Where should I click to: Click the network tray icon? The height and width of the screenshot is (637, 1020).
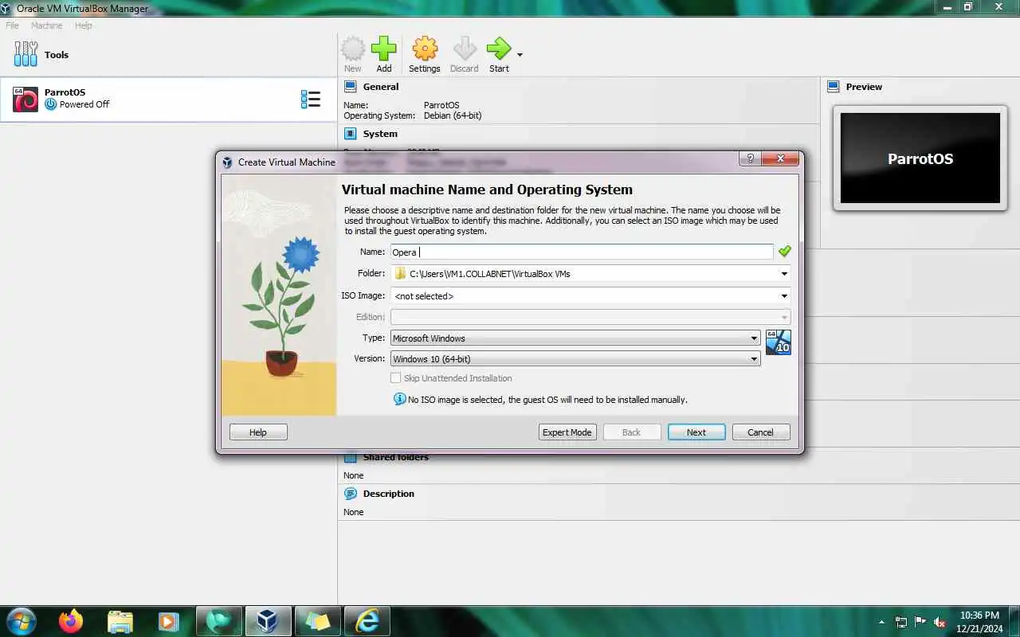901,622
